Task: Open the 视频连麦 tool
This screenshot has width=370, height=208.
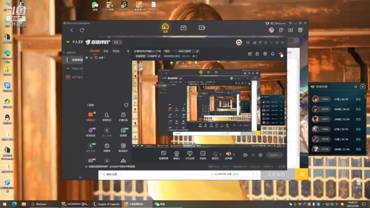Action: 90,132
